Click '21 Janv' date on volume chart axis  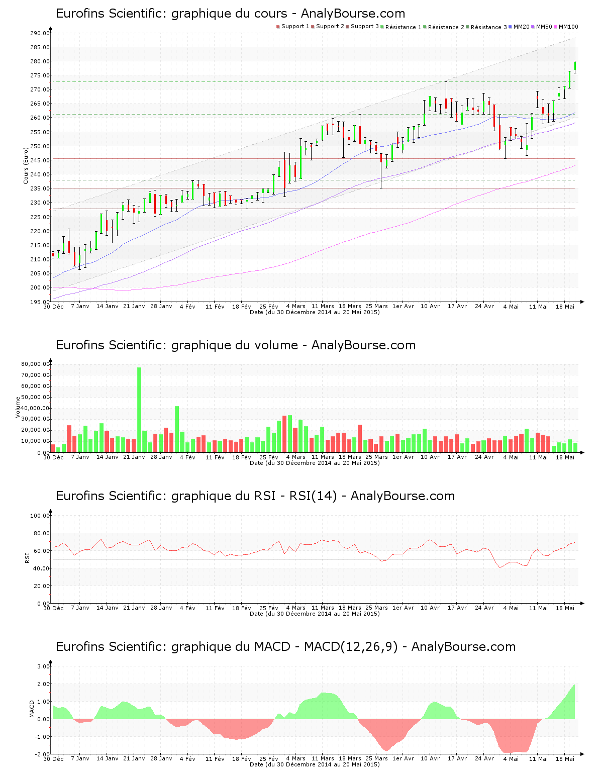[x=134, y=457]
